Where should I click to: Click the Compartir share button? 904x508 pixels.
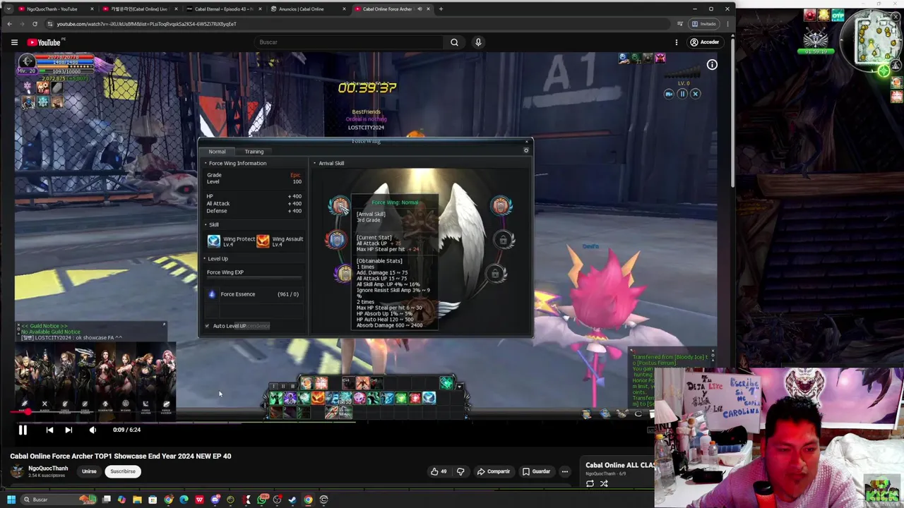[493, 471]
